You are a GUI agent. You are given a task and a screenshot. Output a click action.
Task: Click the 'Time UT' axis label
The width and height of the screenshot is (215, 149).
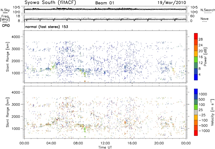(105, 147)
